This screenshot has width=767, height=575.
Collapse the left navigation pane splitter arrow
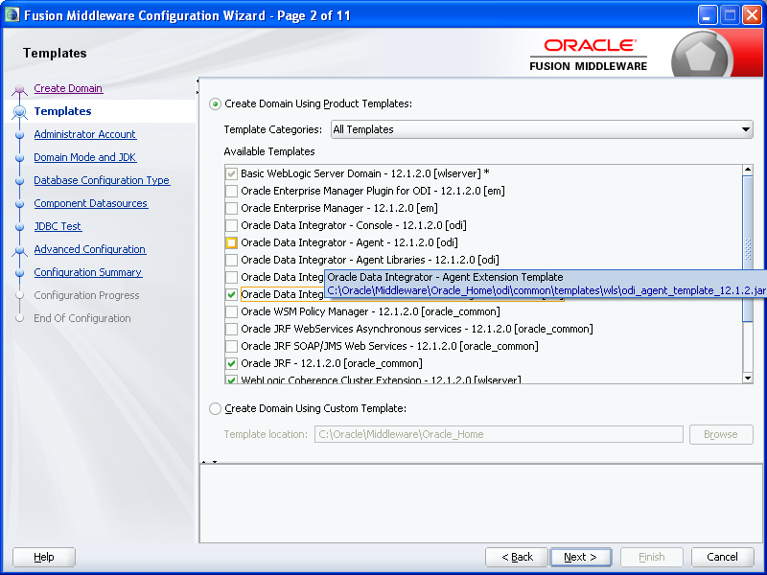pos(198,82)
